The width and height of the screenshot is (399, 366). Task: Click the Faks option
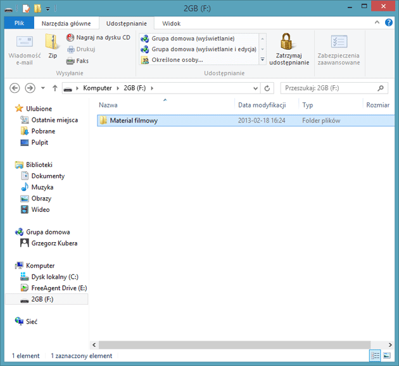(x=78, y=61)
